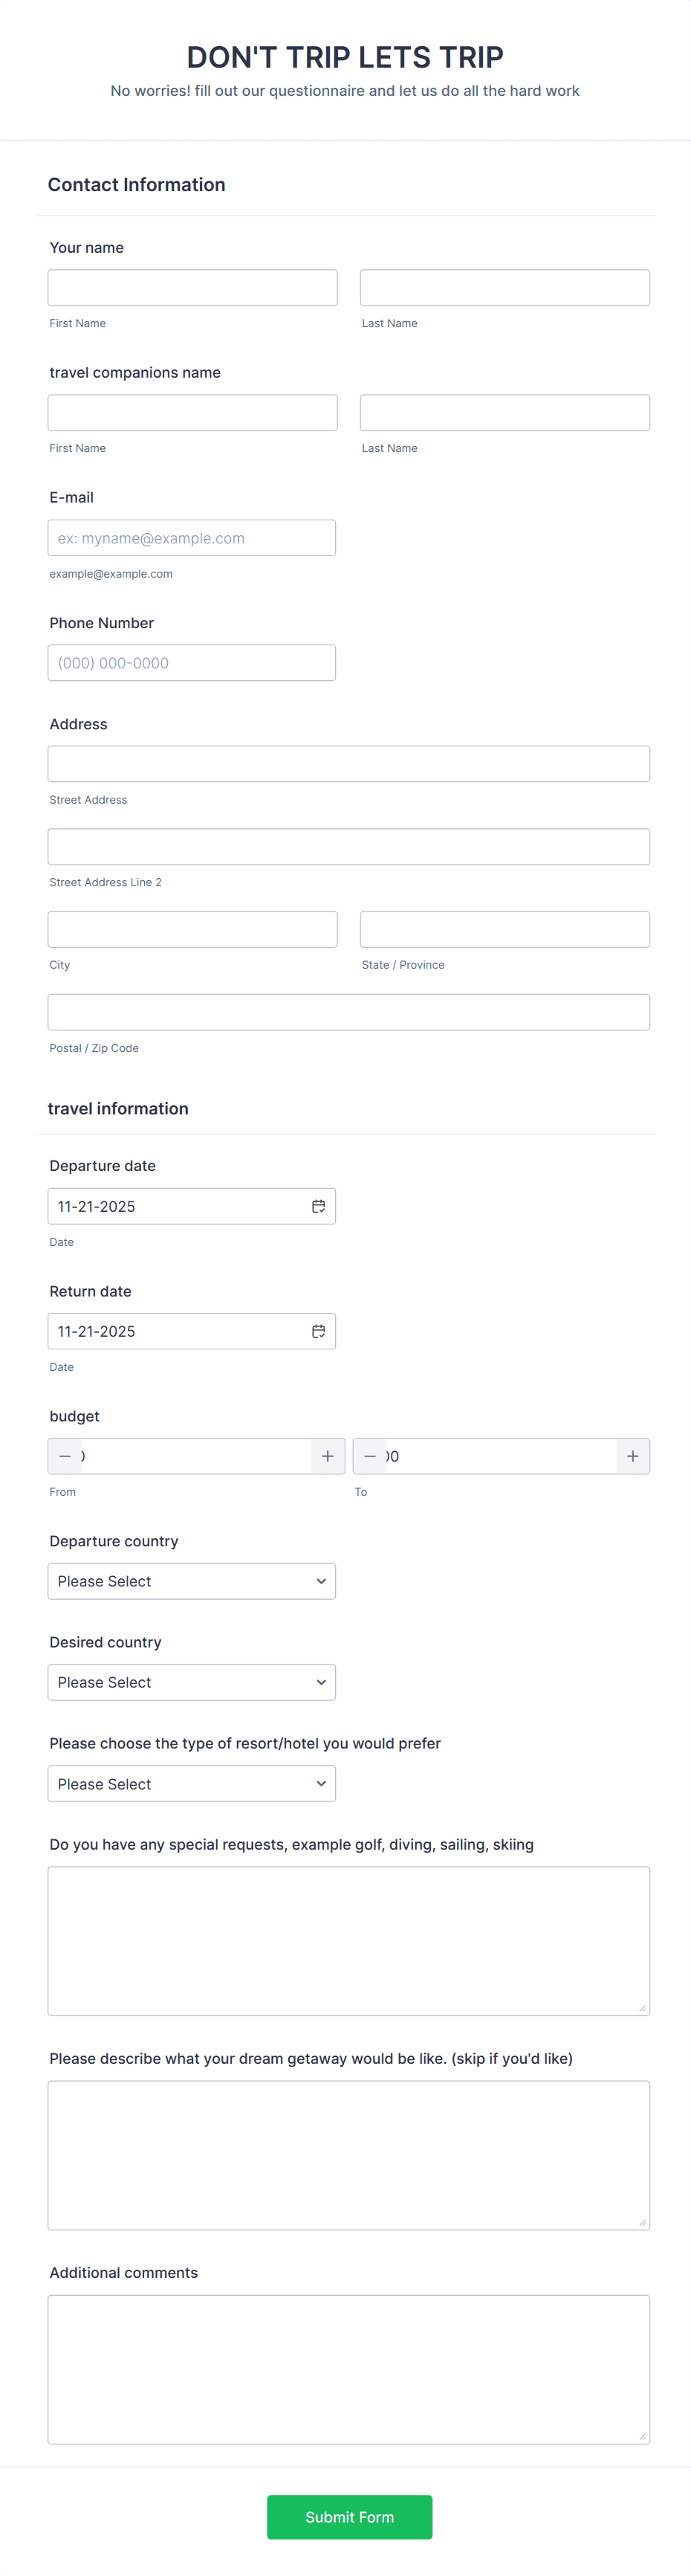Click the E-mail input field
Image resolution: width=691 pixels, height=2576 pixels.
[191, 537]
